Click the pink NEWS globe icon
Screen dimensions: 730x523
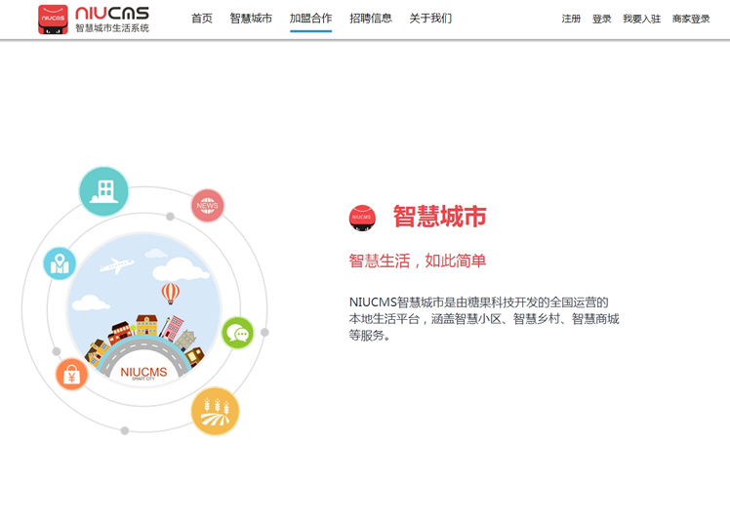pyautogui.click(x=208, y=205)
